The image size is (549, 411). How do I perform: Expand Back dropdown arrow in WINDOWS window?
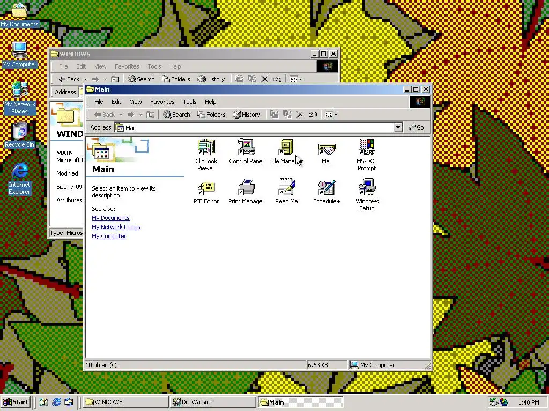(x=85, y=79)
